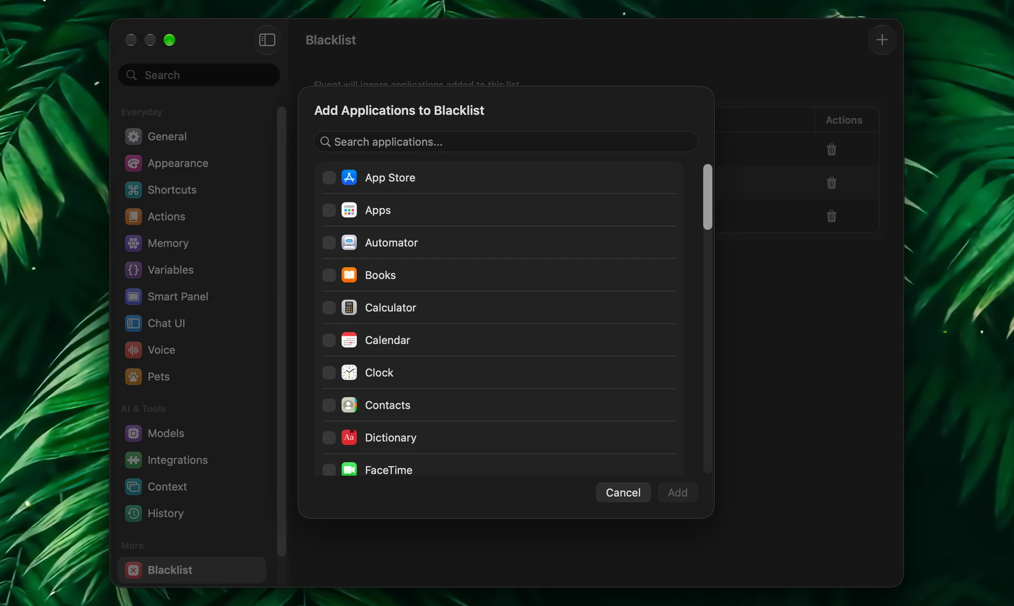This screenshot has width=1014, height=606.
Task: Click the Apps grid icon
Action: (349, 210)
